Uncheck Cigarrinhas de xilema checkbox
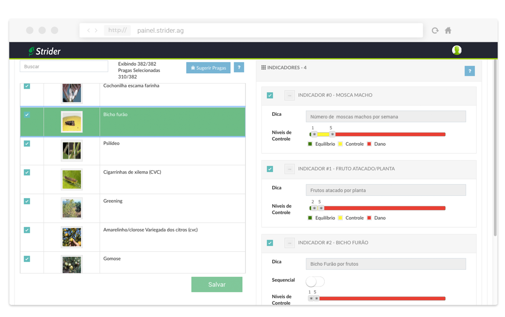Viewport: 505px width, 317px height. [x=27, y=173]
